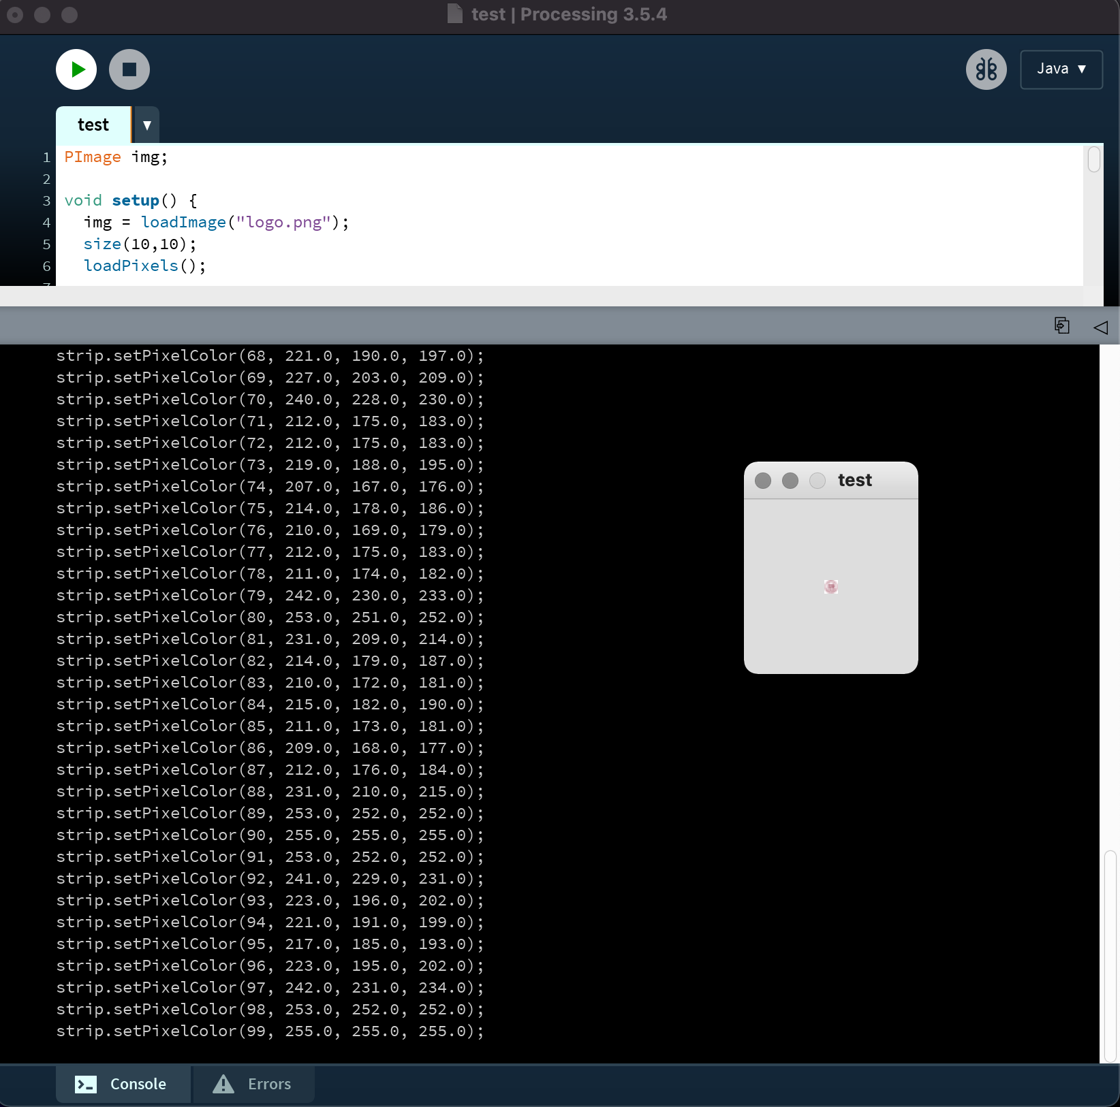This screenshot has height=1107, width=1120.
Task: Minimize the small test sketch window
Action: click(790, 481)
